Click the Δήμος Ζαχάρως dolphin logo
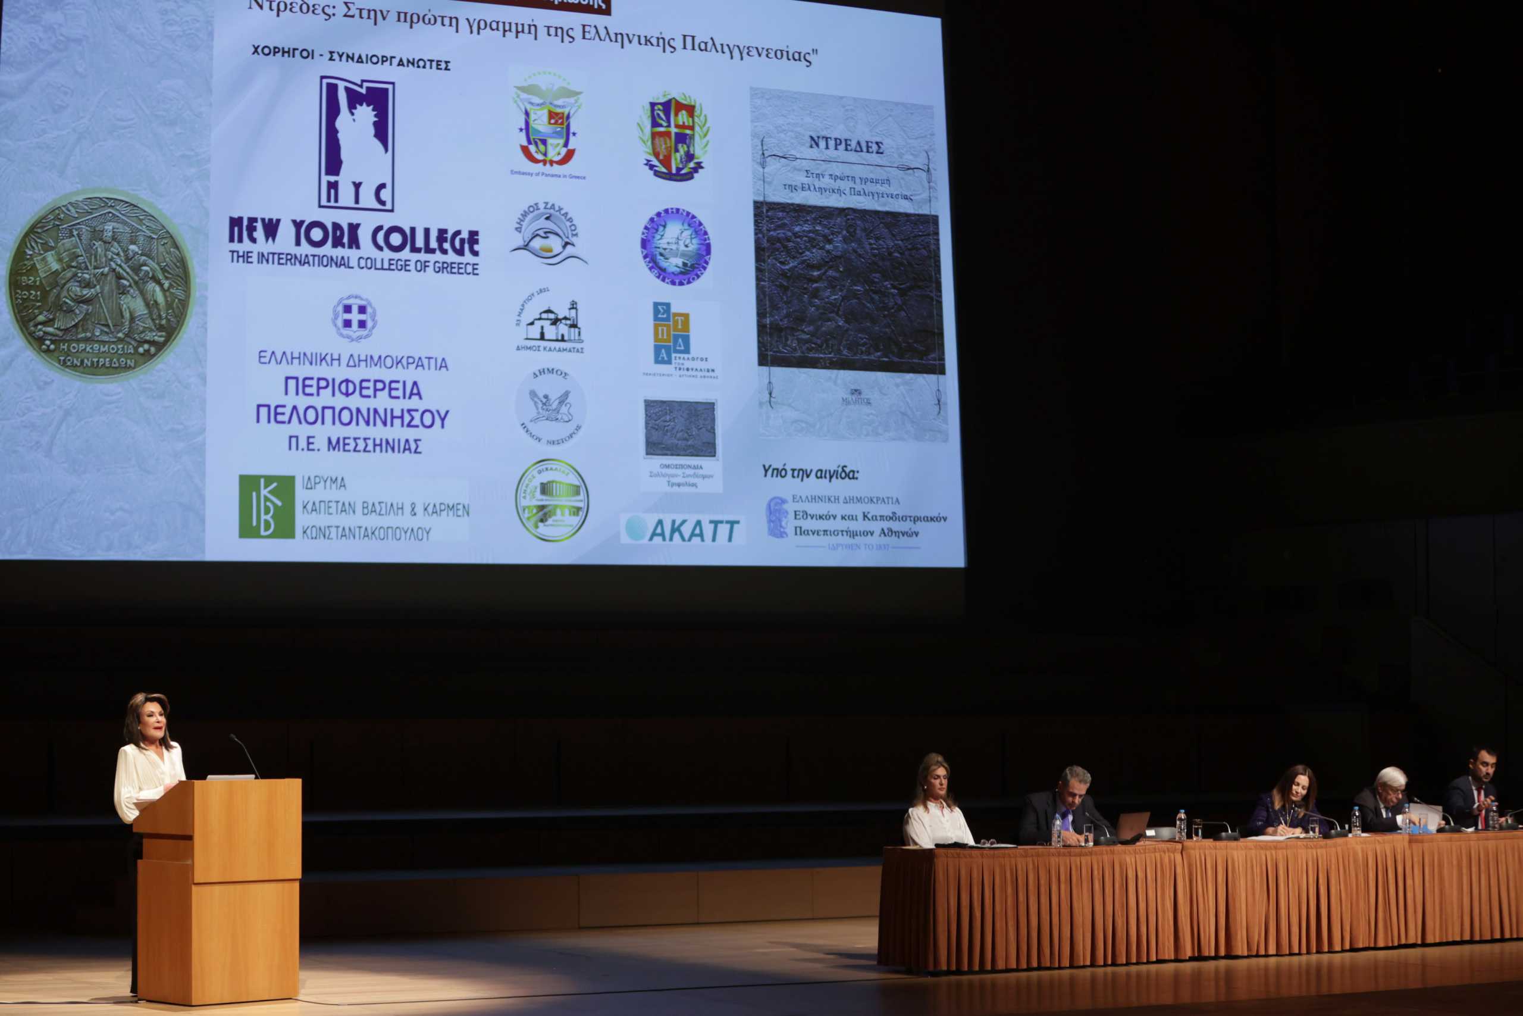The height and width of the screenshot is (1016, 1523). (549, 234)
